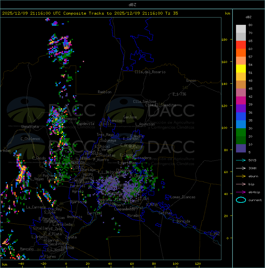Click the dBZ title at window top
Image resolution: width=265 pixels, height=268 pixels.
(x=132, y=4)
